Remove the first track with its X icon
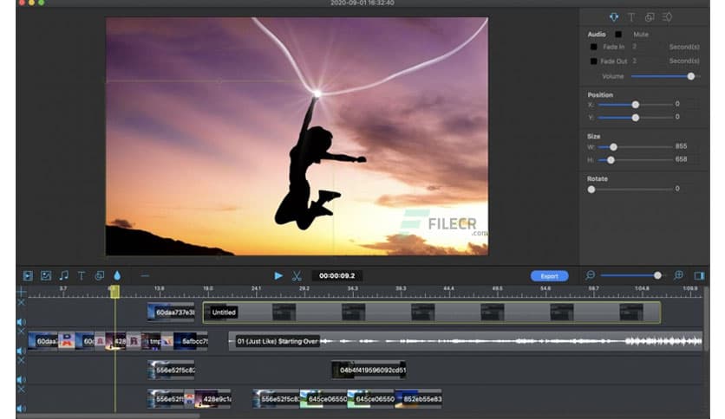The height and width of the screenshot is (419, 725). (22, 302)
